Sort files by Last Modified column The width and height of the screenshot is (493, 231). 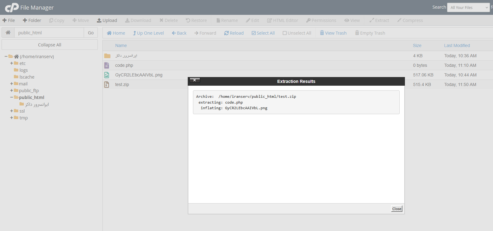(457, 46)
